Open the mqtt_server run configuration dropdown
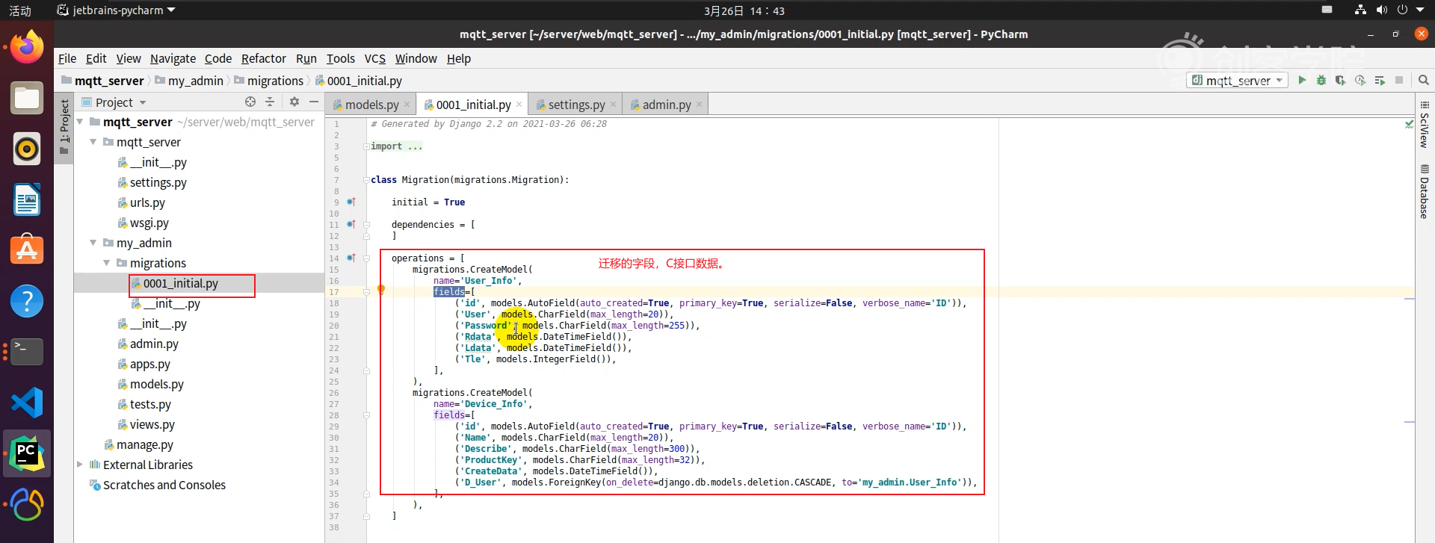 (x=1237, y=80)
